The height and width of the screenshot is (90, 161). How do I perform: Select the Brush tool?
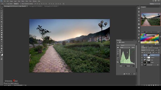pyautogui.click(x=2, y=24)
